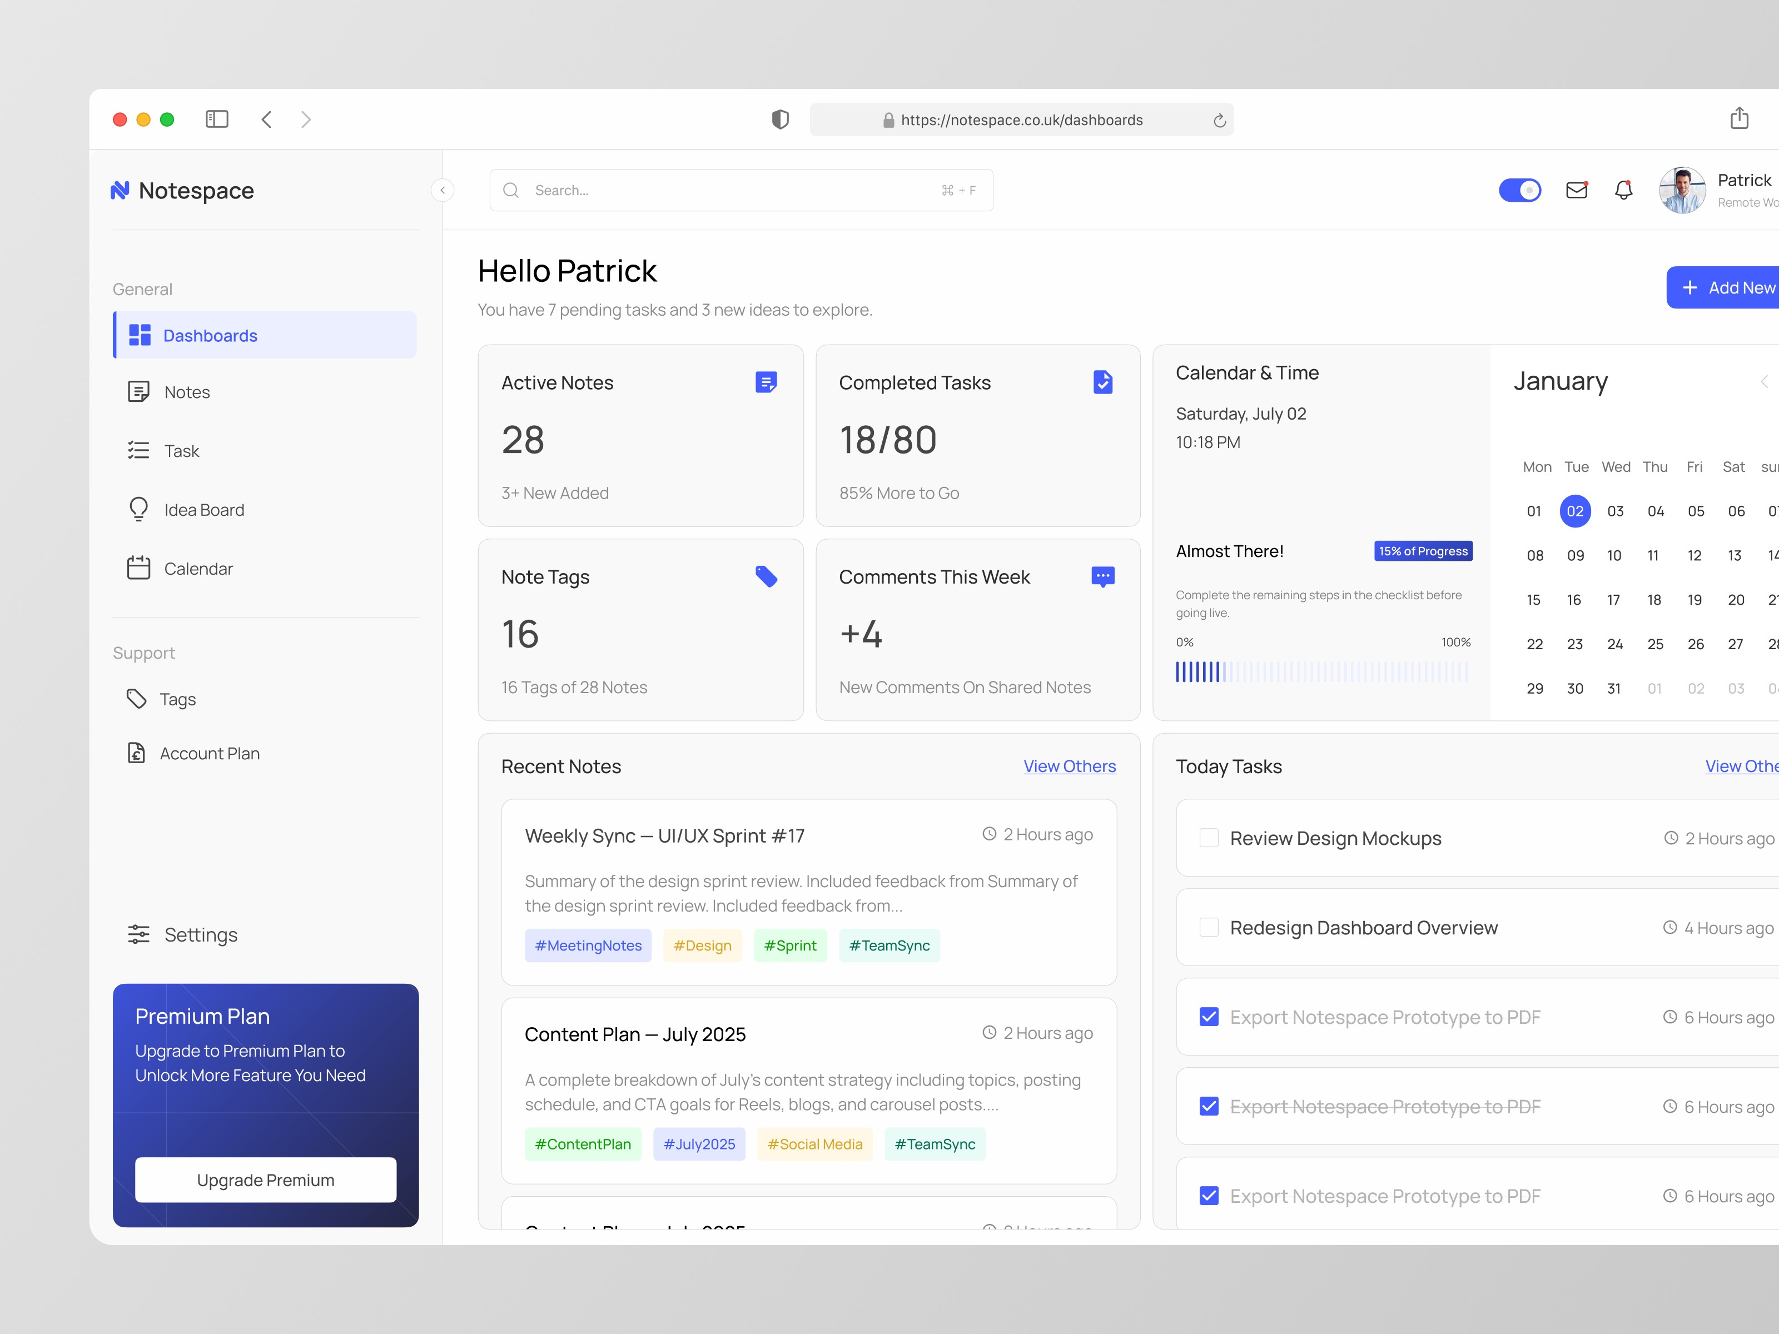Click the envelope mail icon in top bar

[1576, 190]
